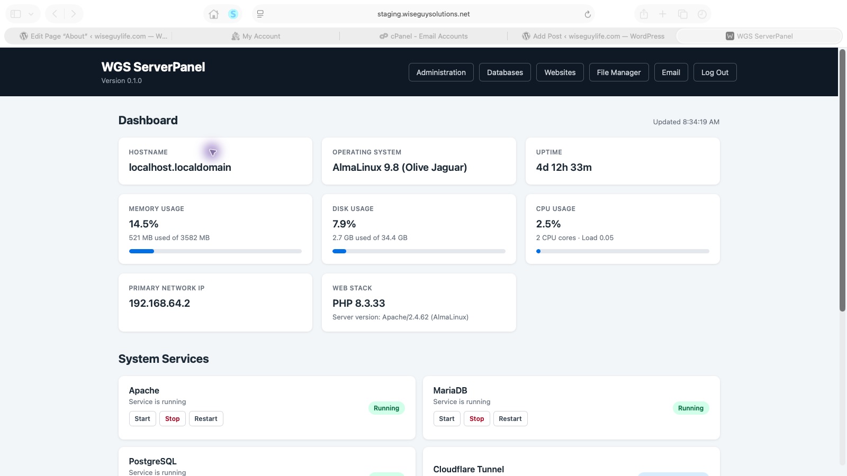
Task: Click hostname value localhost.localdomain
Action: tap(180, 167)
